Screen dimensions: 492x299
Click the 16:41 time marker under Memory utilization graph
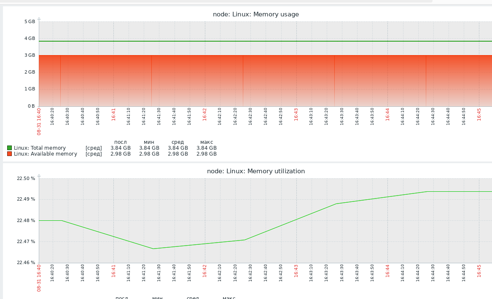[113, 271]
